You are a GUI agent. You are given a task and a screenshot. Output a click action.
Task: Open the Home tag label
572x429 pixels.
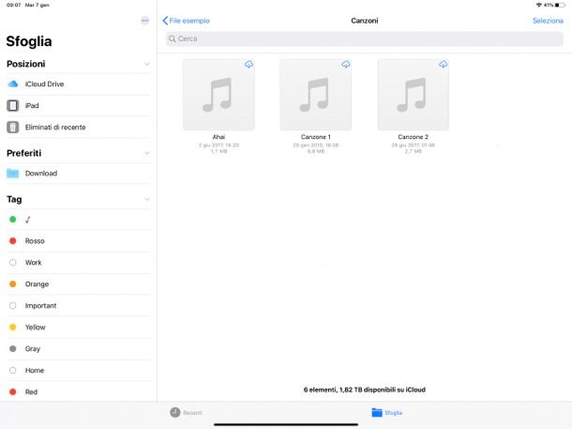coord(35,370)
